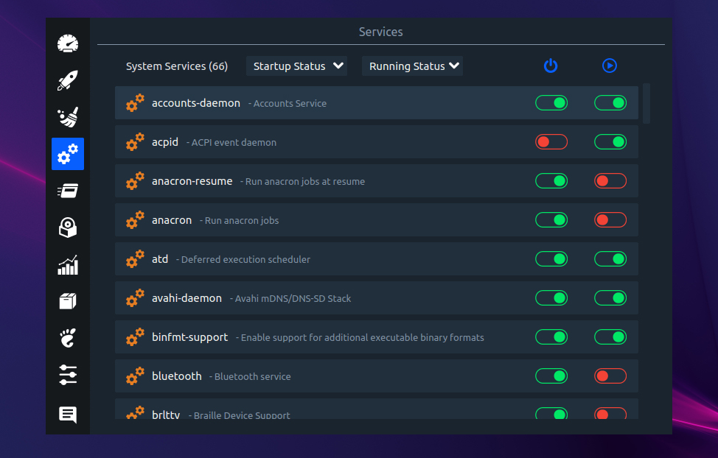Click the blue power startup-status header icon
Viewport: 718px width, 458px height.
coord(551,66)
